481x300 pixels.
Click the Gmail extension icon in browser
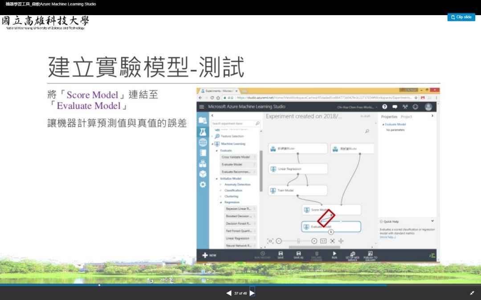click(423, 98)
